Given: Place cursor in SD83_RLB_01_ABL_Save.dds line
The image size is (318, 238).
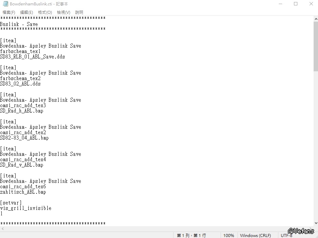Looking at the screenshot, I should pyautogui.click(x=32, y=57).
